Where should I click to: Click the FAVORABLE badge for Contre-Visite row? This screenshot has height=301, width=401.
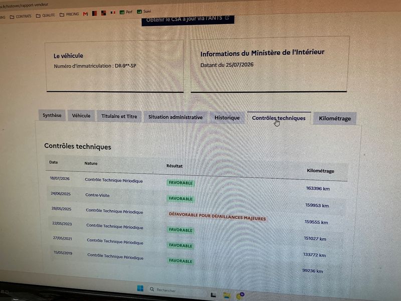pos(180,199)
